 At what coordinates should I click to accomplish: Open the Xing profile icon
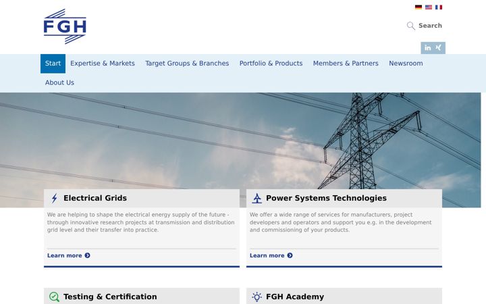pos(438,48)
